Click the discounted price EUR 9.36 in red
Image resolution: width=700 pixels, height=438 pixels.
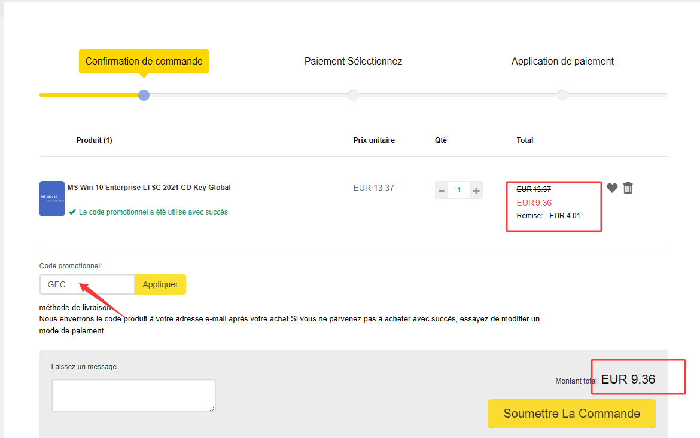534,203
